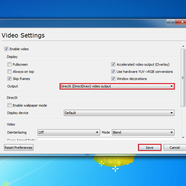Viewport: 186px width, 186px height.
Task: Uncheck Window decorations option
Action: [113, 79]
